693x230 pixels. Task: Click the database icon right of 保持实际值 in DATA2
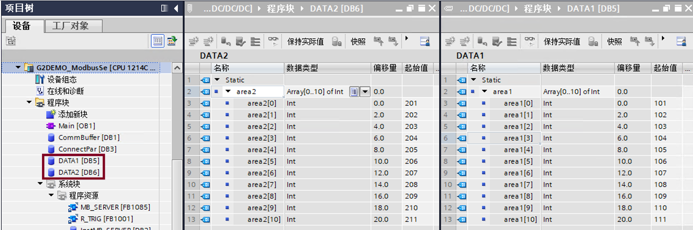coord(336,41)
